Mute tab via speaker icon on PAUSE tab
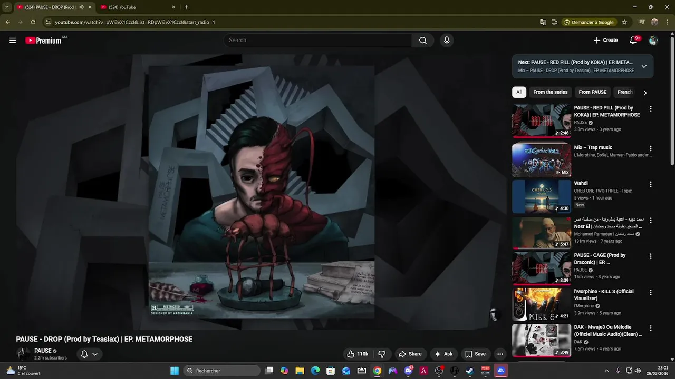Image resolution: width=675 pixels, height=379 pixels. (81, 7)
